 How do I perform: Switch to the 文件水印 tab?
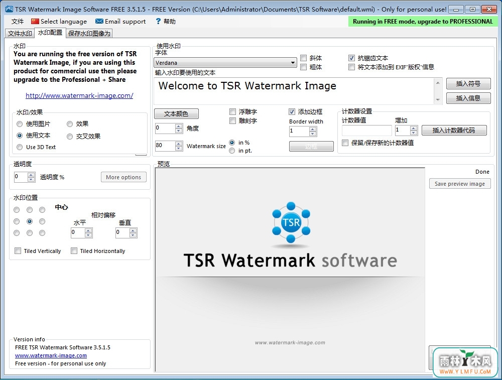(20, 33)
